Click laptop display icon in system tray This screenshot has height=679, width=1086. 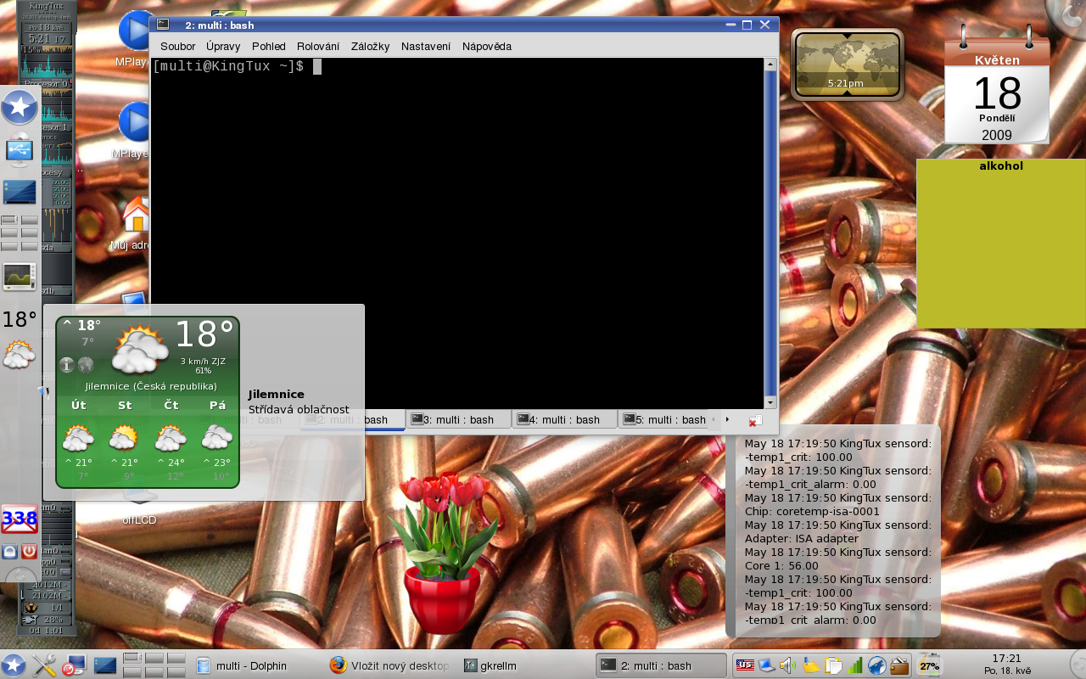coord(767,665)
